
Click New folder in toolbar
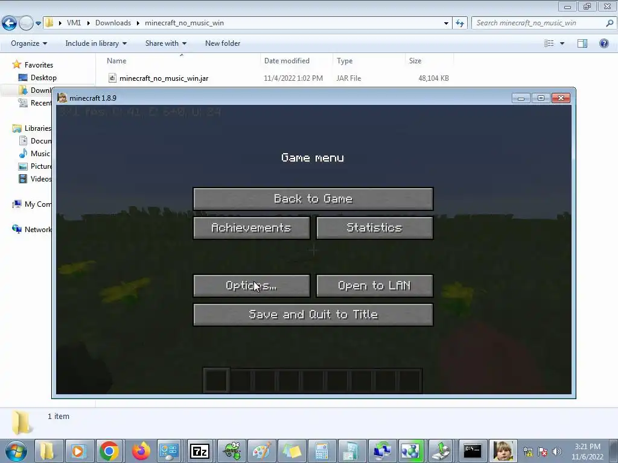223,43
